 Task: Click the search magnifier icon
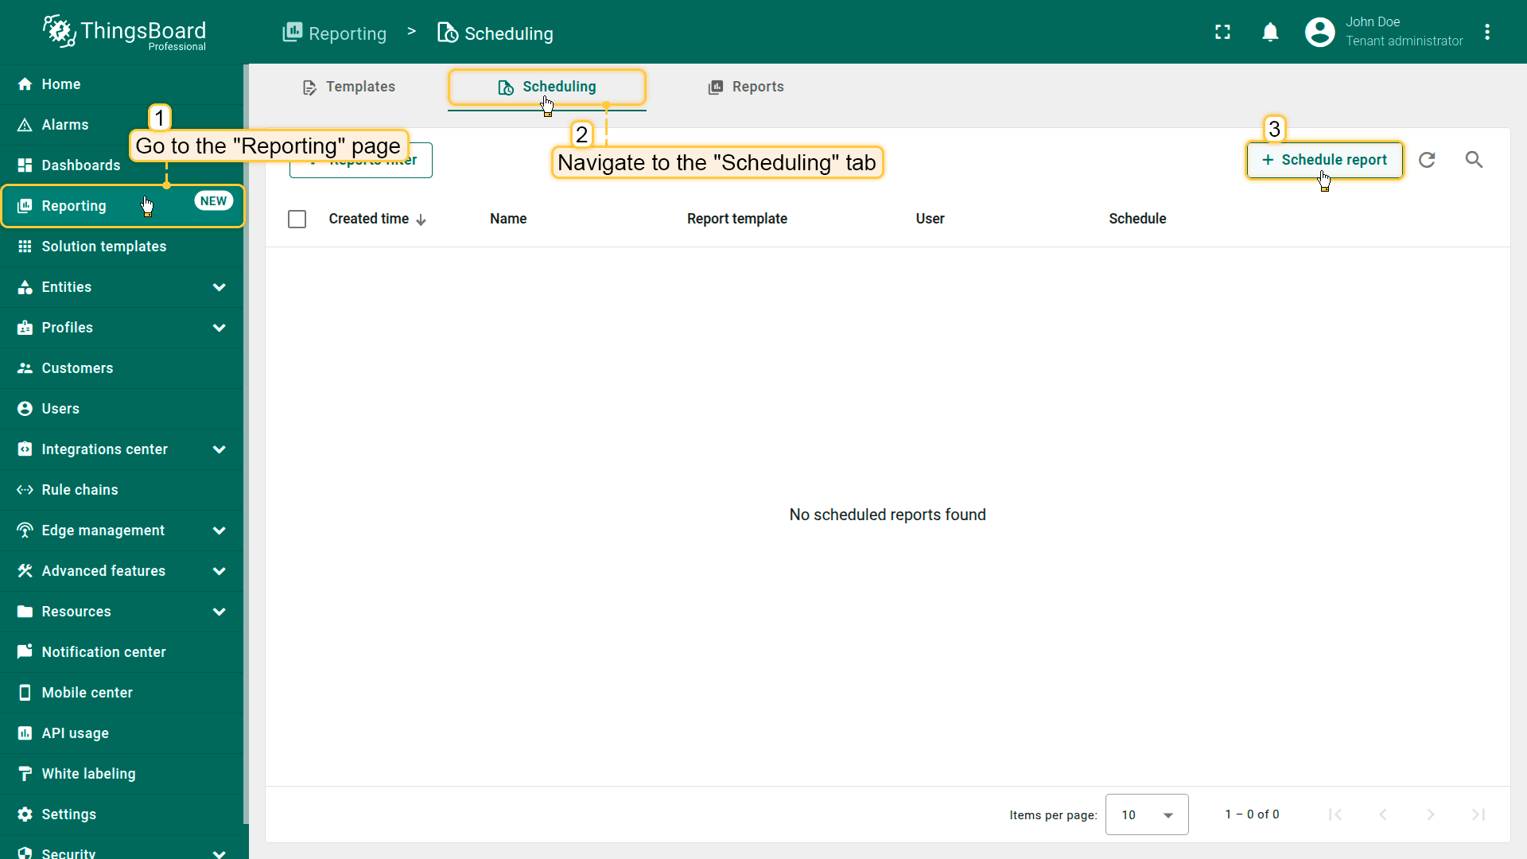(1474, 160)
